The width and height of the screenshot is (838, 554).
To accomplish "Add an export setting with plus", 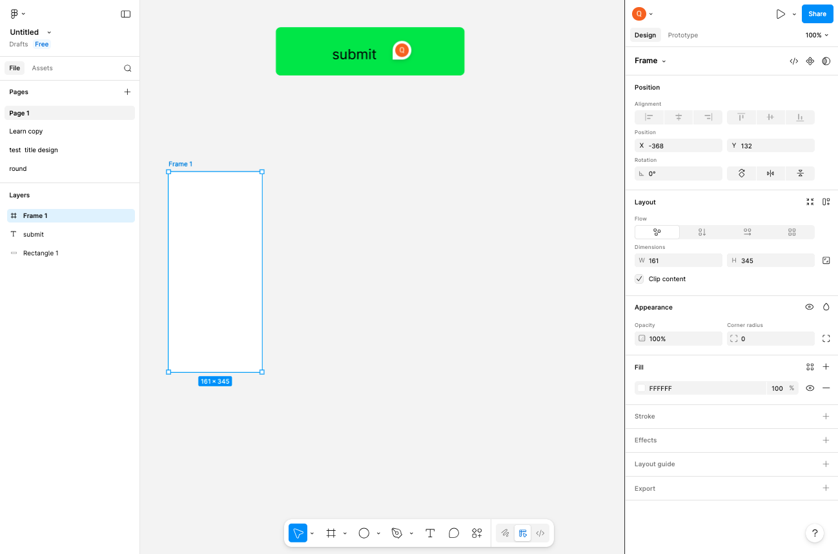I will (826, 488).
